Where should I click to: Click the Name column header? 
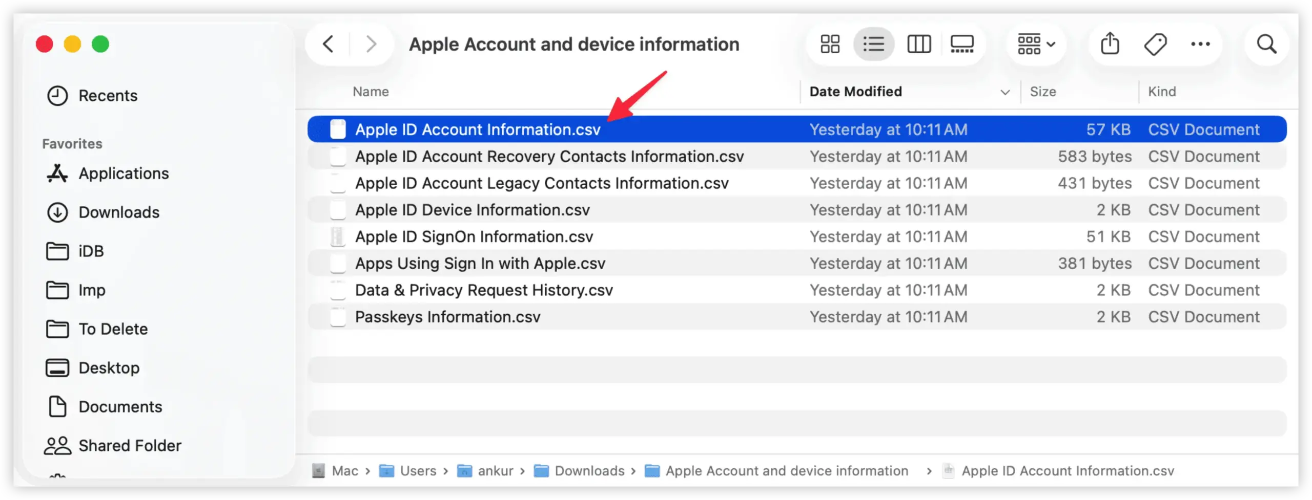coord(370,92)
